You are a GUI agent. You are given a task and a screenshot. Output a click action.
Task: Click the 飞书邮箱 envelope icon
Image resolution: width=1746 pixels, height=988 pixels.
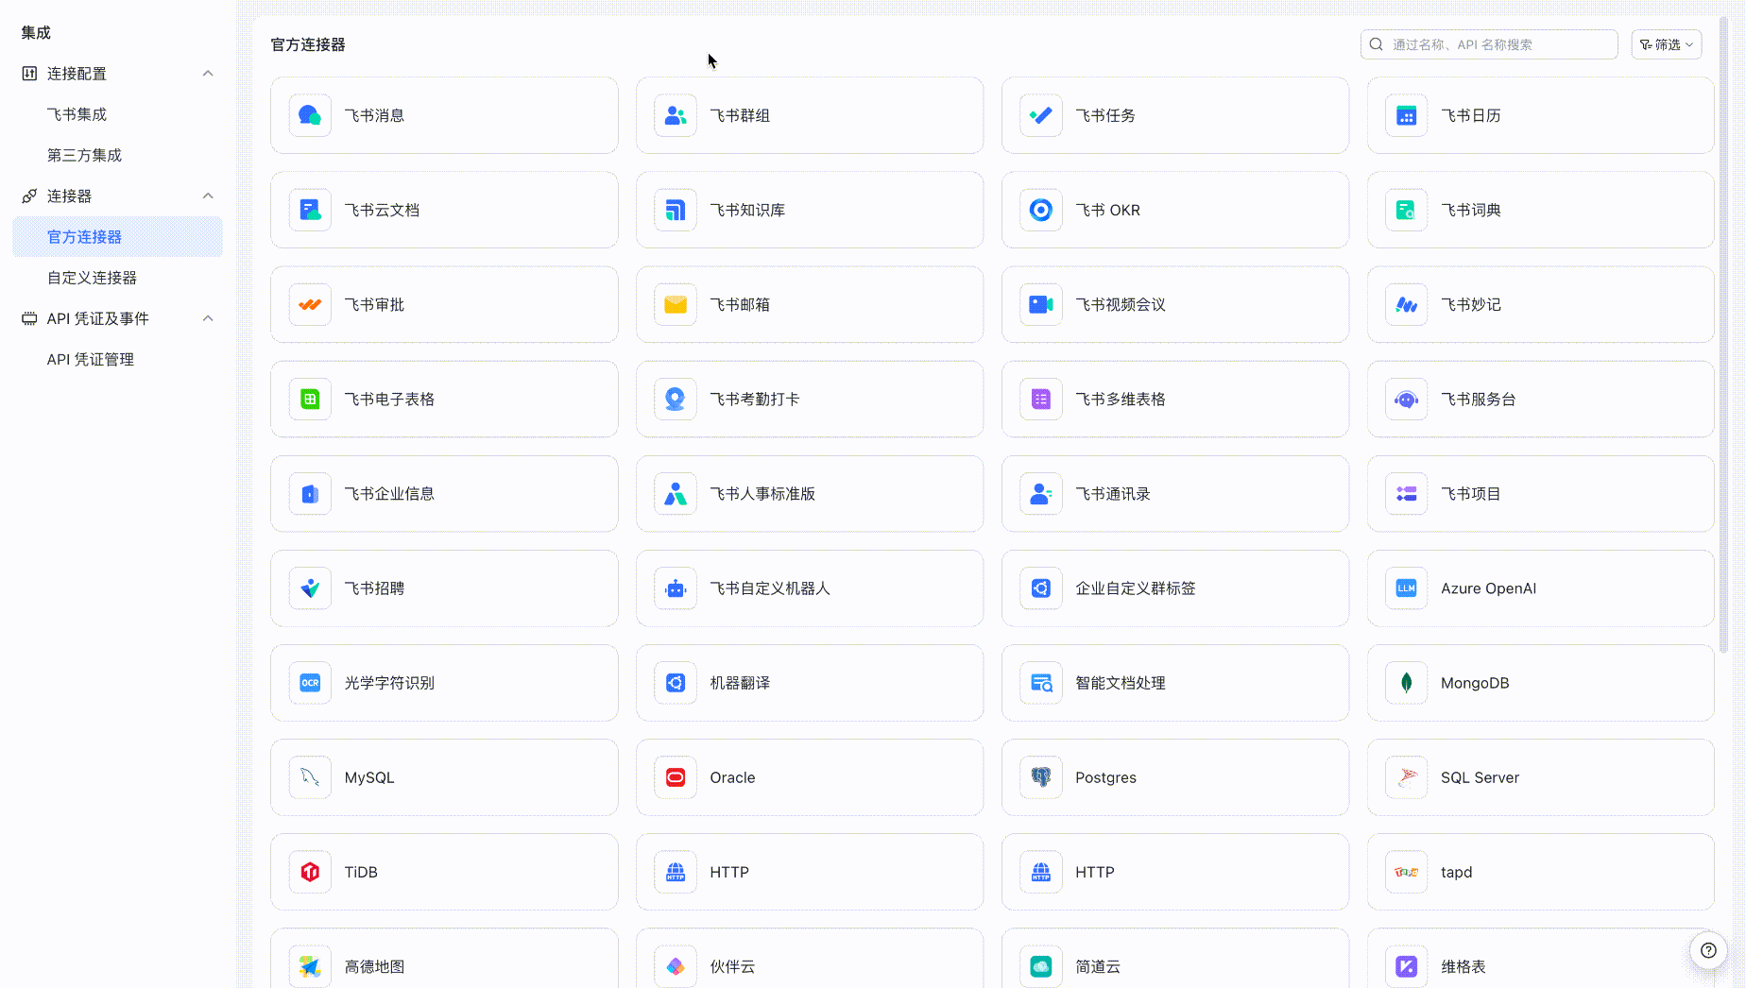[x=676, y=304]
